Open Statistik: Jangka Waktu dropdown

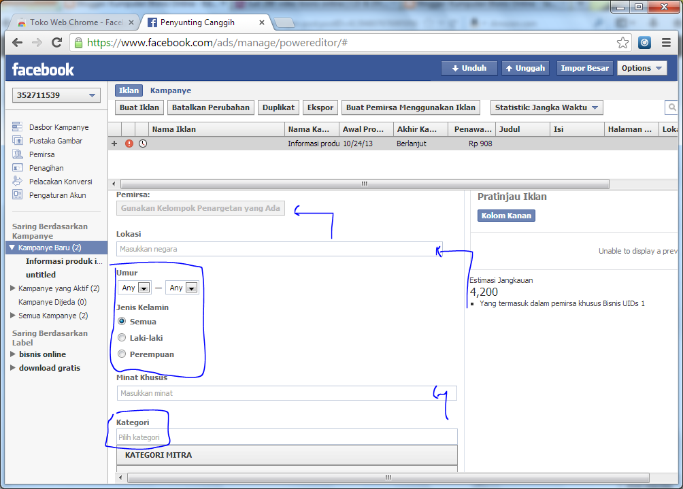tap(547, 107)
